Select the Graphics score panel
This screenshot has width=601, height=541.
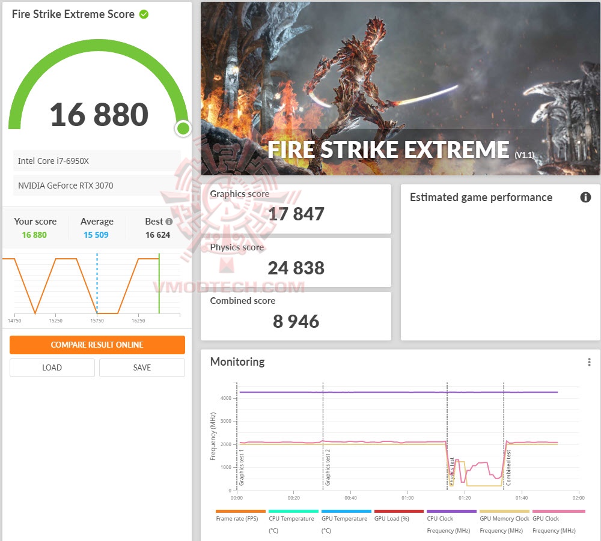(296, 209)
